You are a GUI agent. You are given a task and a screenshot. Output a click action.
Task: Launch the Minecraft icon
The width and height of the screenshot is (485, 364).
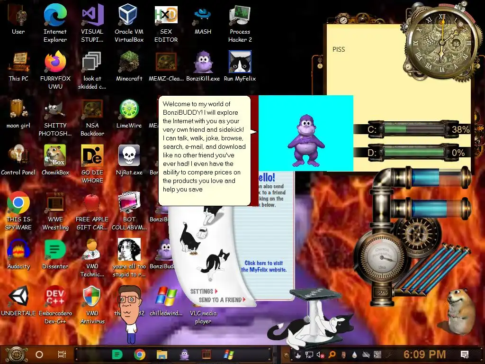pyautogui.click(x=129, y=66)
